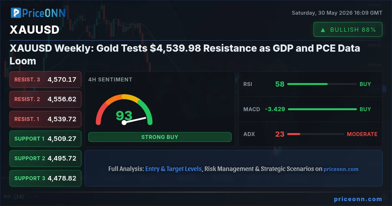Click the STRONG BUY bar

pyautogui.click(x=160, y=137)
